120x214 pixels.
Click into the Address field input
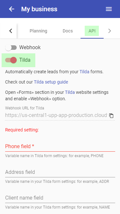tap(60, 172)
